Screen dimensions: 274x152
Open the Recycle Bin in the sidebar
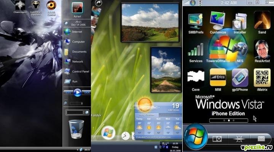pyautogui.click(x=76, y=129)
